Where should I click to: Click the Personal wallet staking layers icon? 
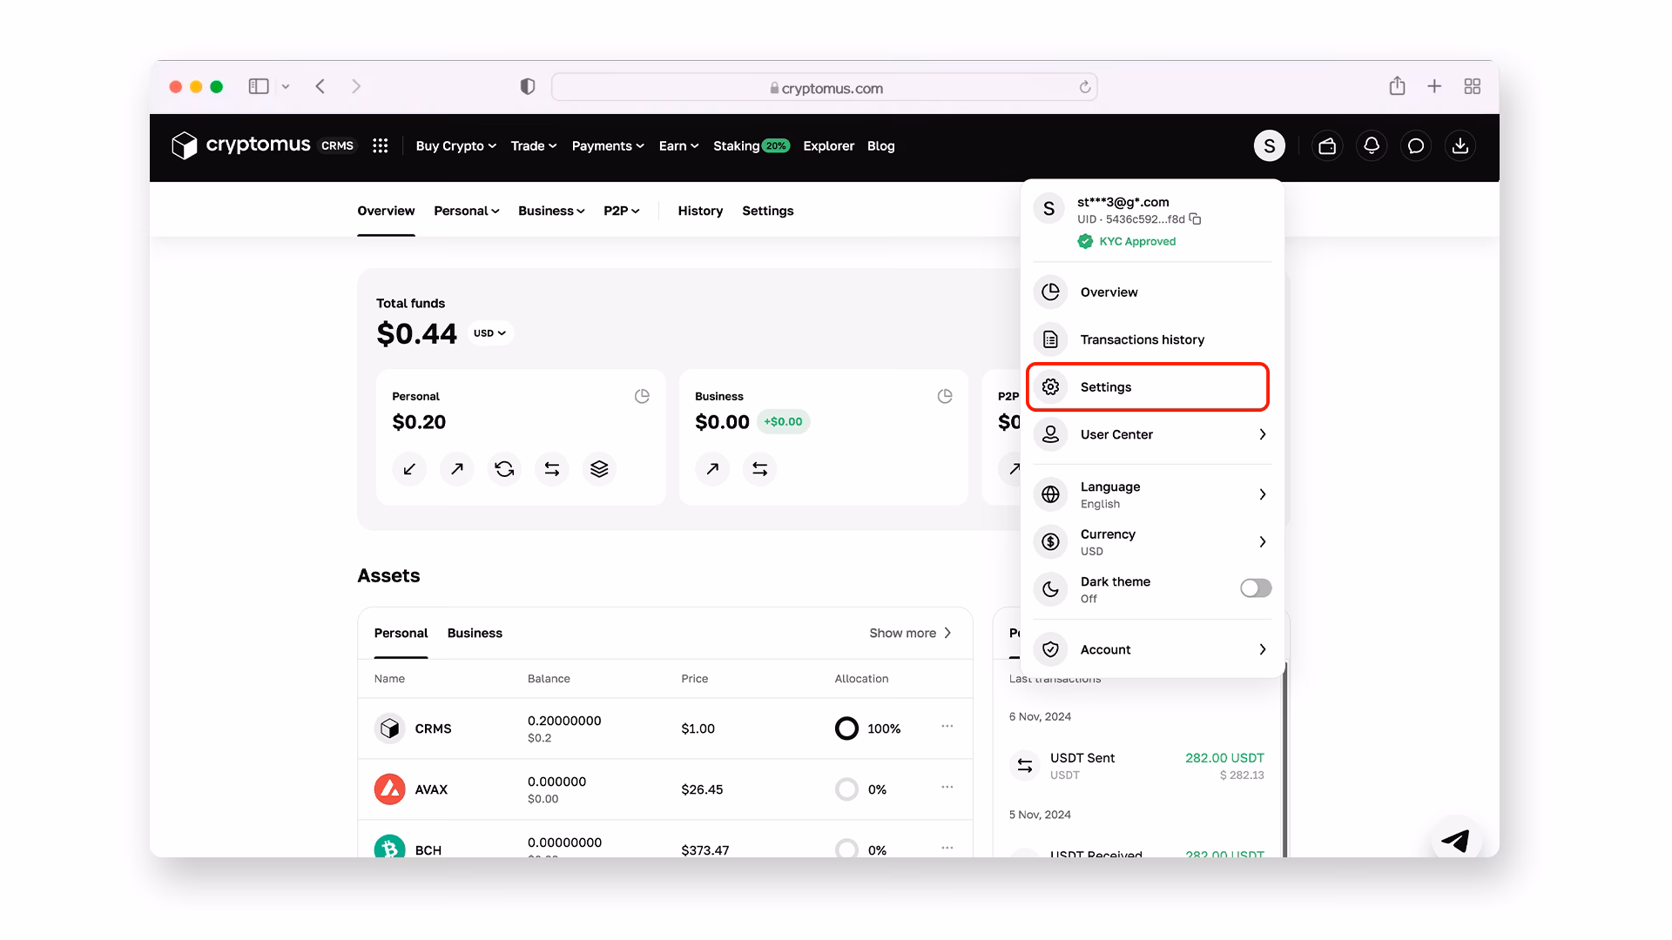point(599,469)
